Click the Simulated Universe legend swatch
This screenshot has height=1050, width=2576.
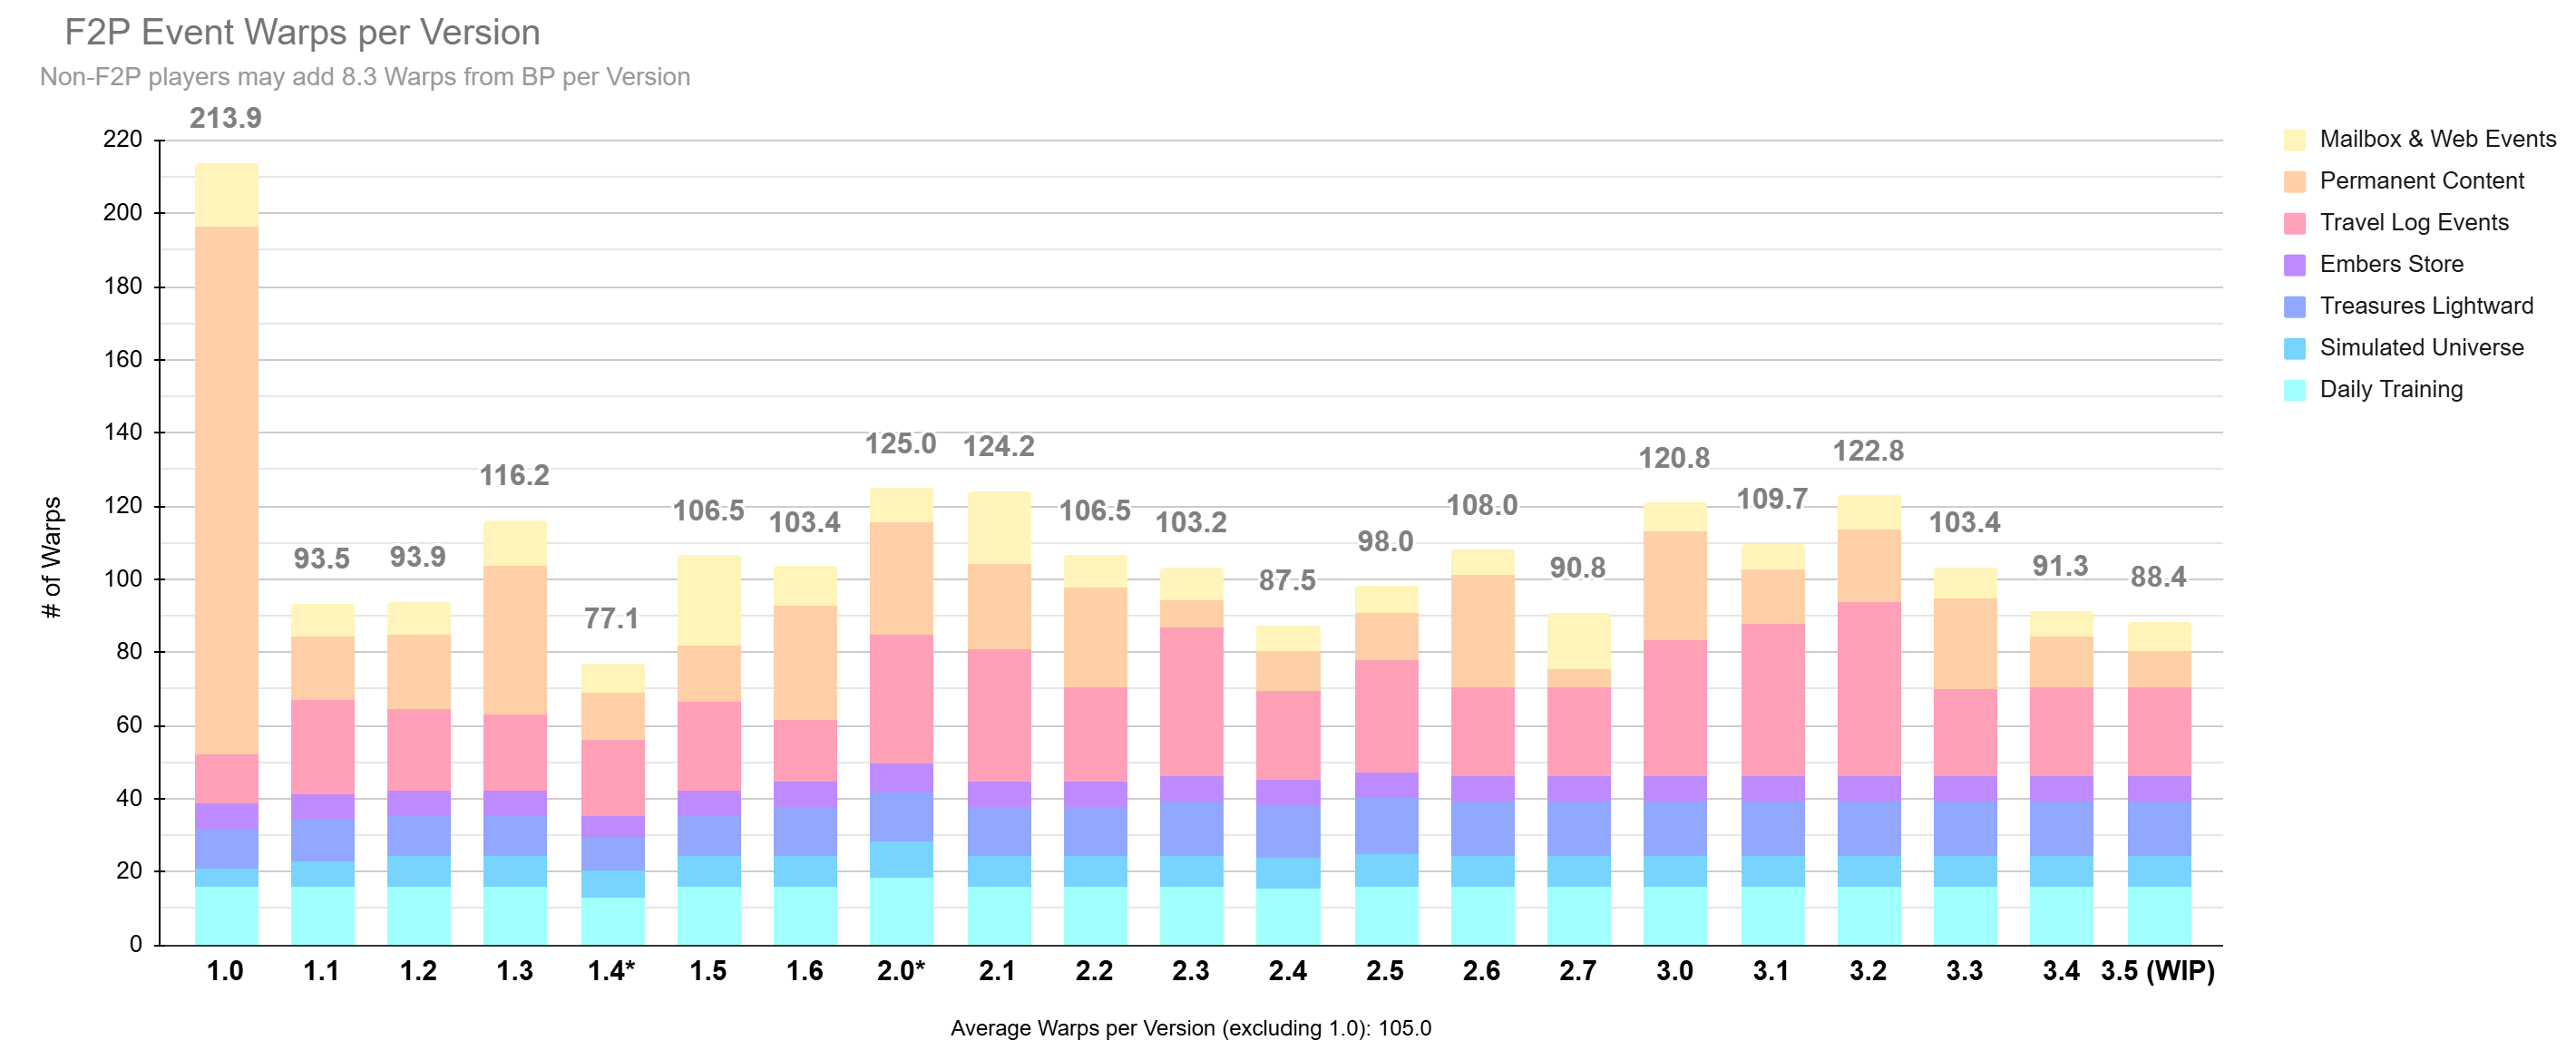click(2294, 348)
